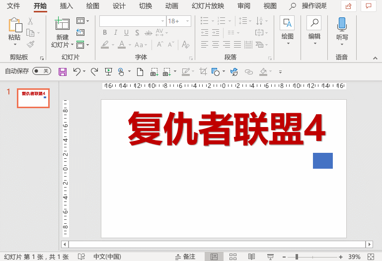The width and height of the screenshot is (382, 261).
Task: Toggle the AutoSave switch
Action: click(x=42, y=71)
